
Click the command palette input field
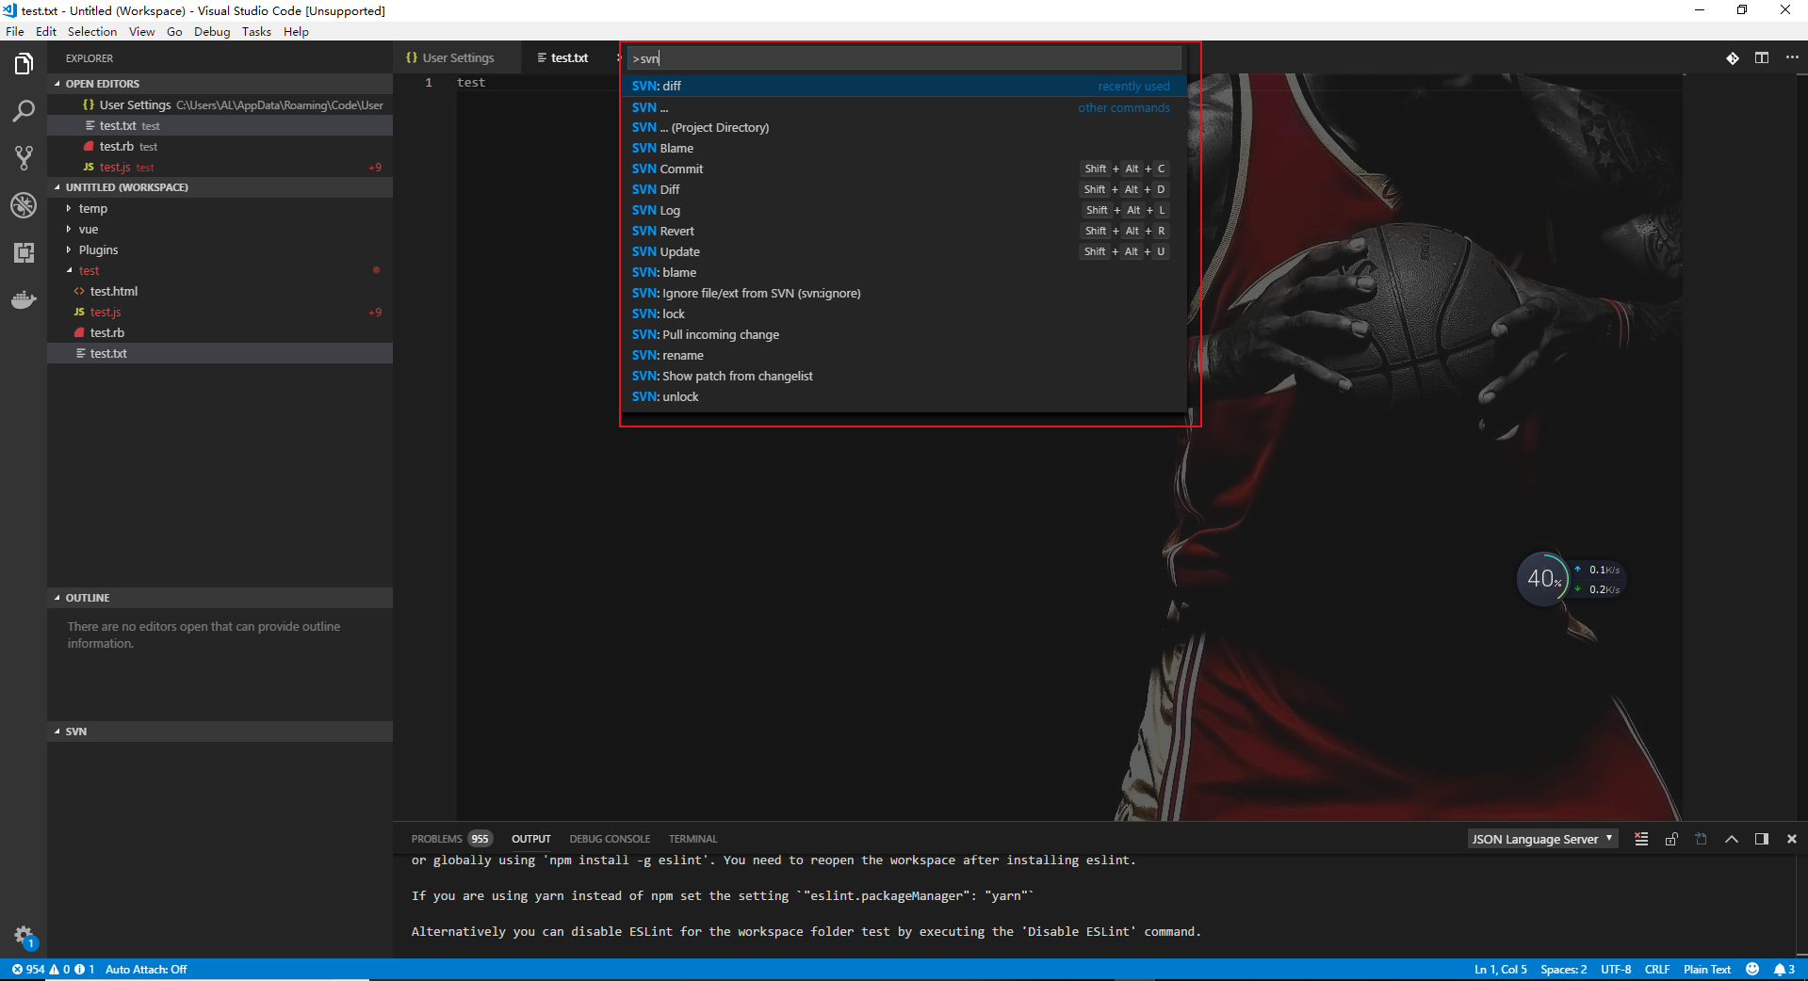pos(904,58)
